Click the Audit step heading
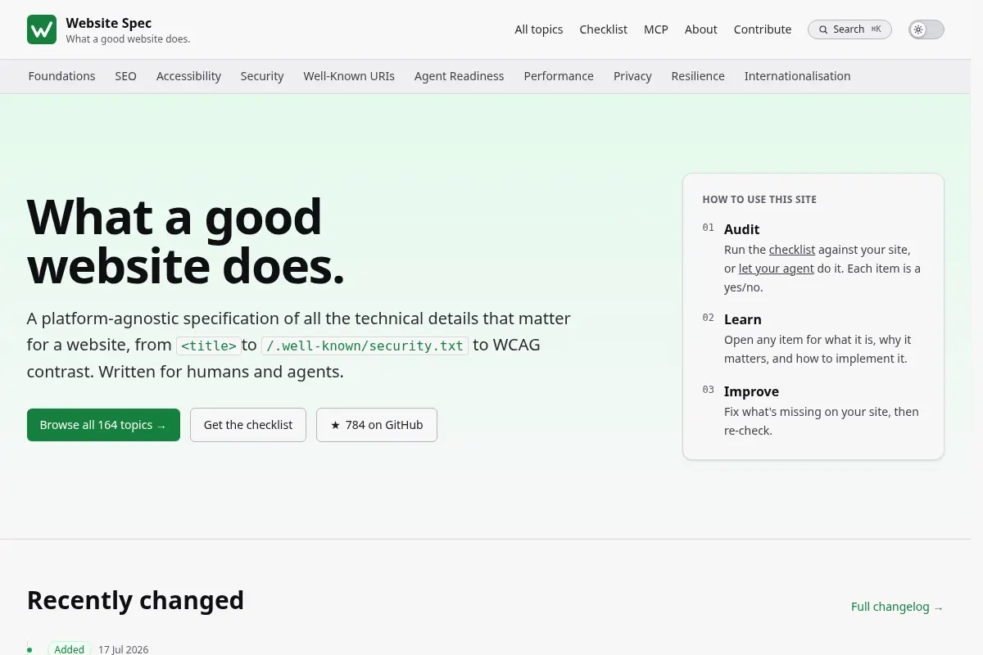 pos(742,229)
